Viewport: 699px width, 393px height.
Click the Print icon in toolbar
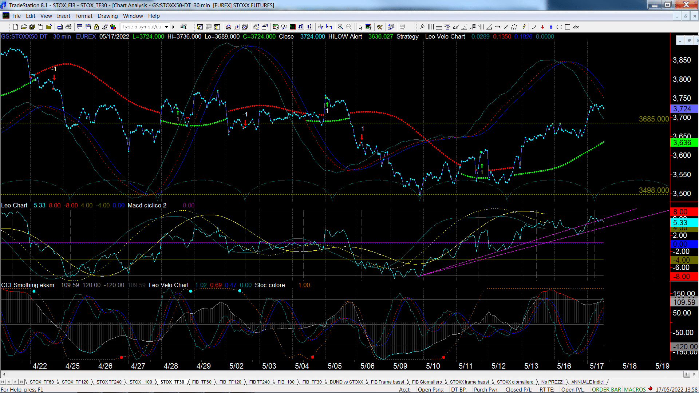click(68, 27)
